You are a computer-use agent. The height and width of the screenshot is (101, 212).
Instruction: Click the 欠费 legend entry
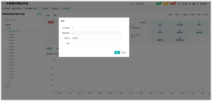(191, 15)
